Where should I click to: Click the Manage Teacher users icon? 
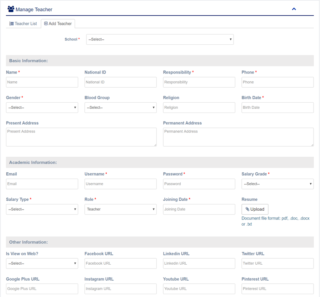tap(11, 9)
